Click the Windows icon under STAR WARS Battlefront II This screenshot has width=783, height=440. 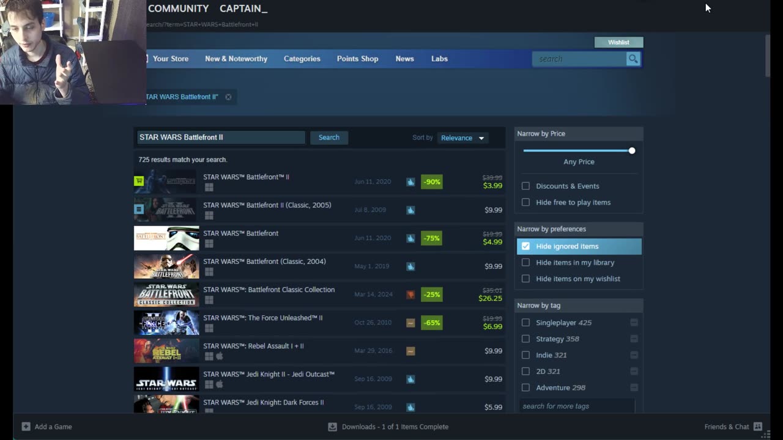[x=209, y=188]
